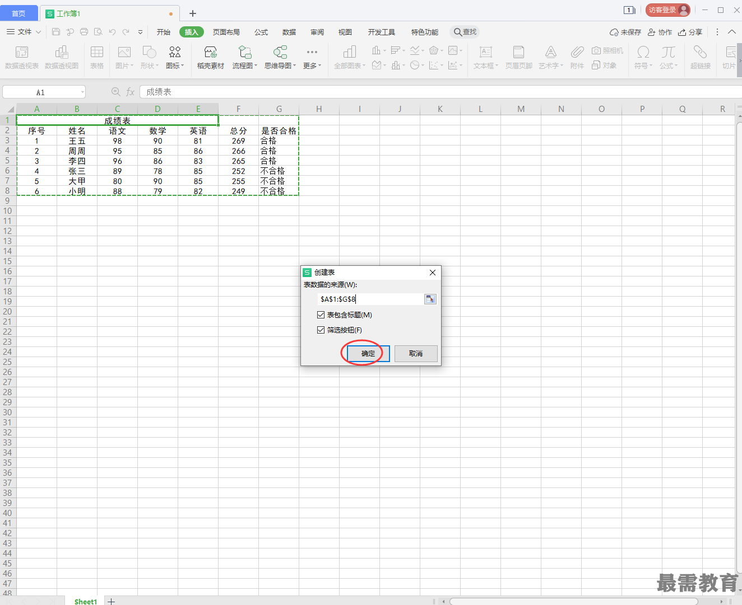Toggle the 表包含标题 checkbox
Image resolution: width=742 pixels, height=605 pixels.
pyautogui.click(x=321, y=315)
